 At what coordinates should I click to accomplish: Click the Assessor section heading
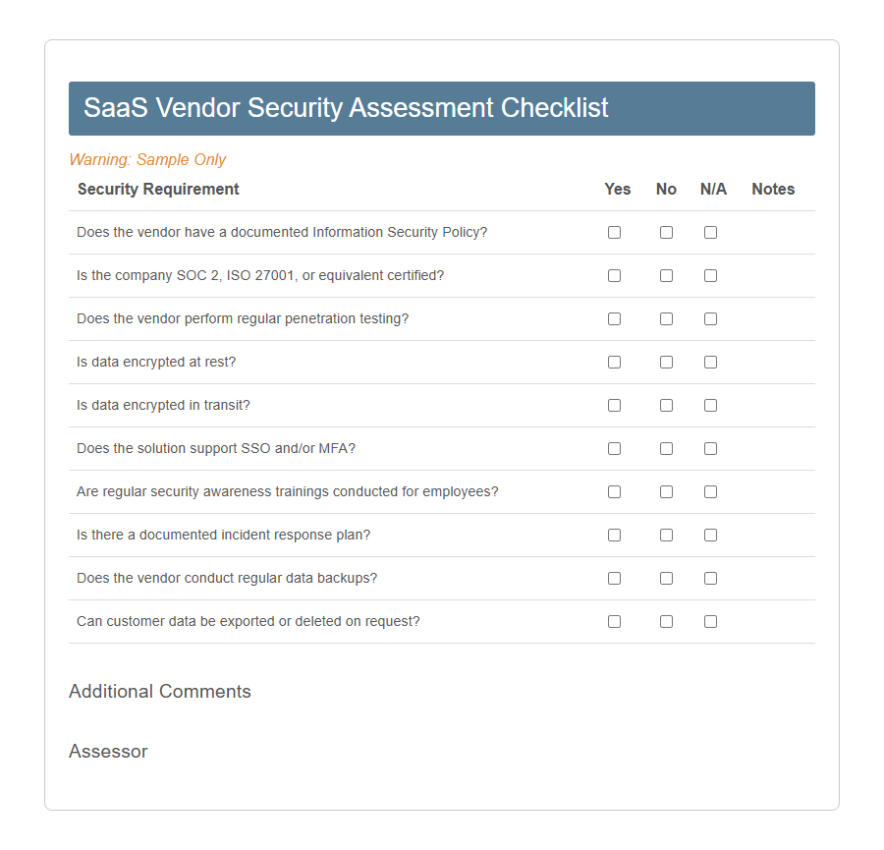pos(108,752)
